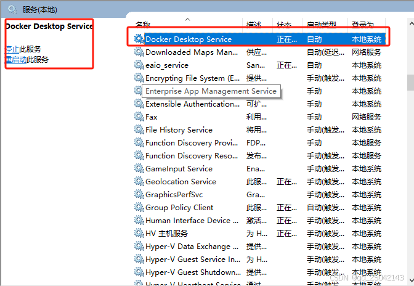Click the gear icon next to Extensible Authentication
Image resolution: width=414 pixels, height=286 pixels.
(x=139, y=104)
